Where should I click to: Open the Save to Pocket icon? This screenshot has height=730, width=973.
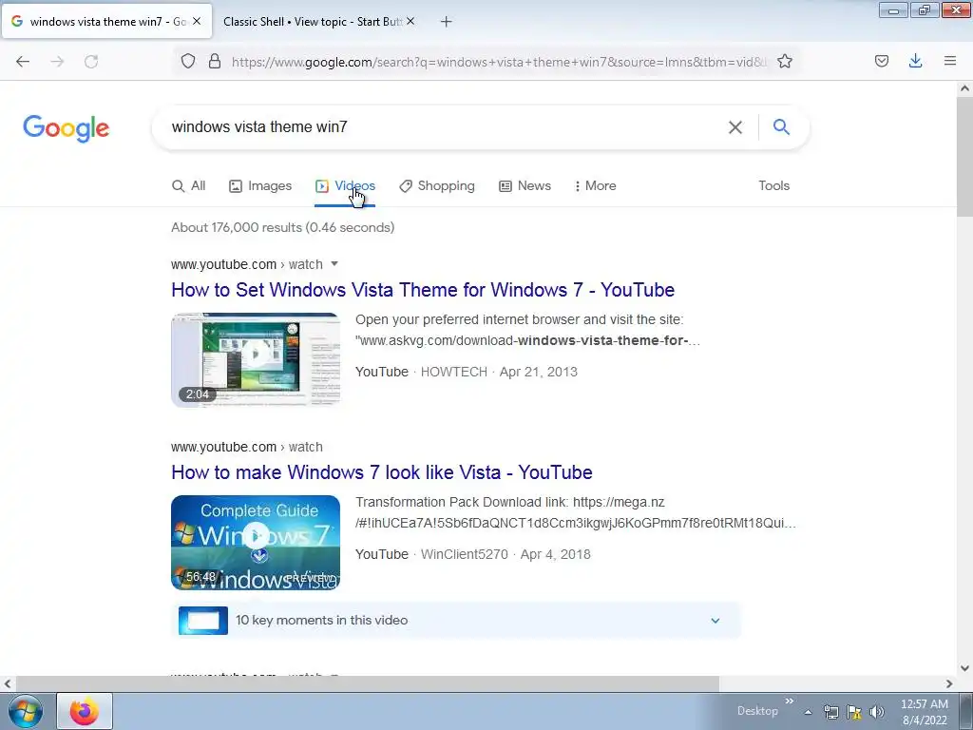coord(882,61)
